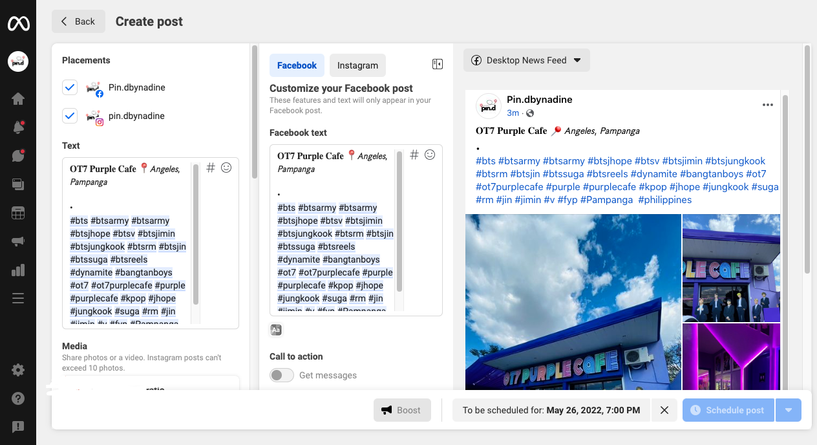Screen dimensions: 817x445
Task: Clear the scheduled time with X
Action: pyautogui.click(x=664, y=410)
